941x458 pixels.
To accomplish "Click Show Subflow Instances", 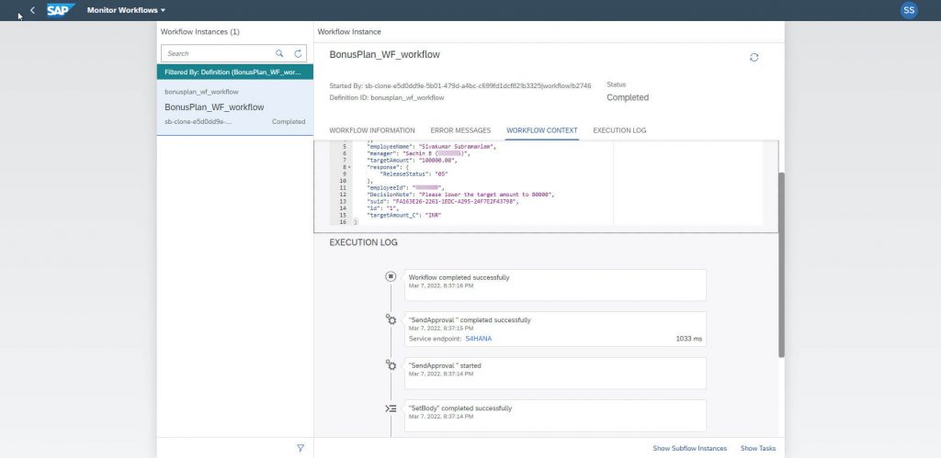I will point(689,449).
